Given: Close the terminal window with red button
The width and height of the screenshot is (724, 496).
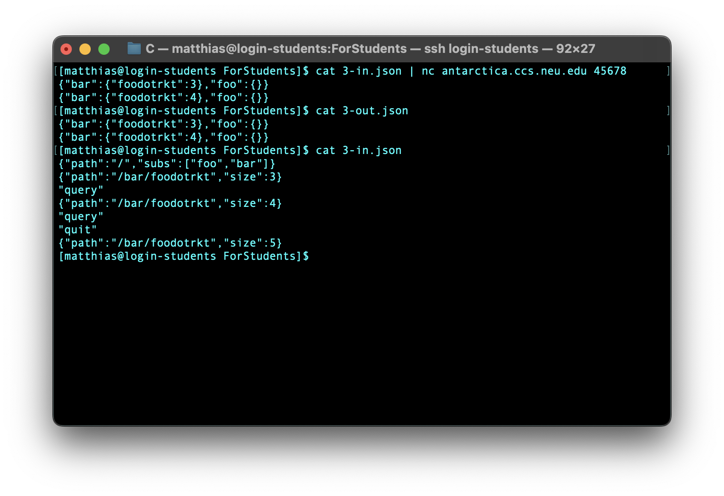Looking at the screenshot, I should tap(66, 49).
